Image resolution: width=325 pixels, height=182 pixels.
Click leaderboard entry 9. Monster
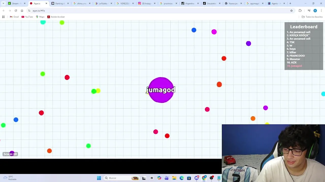pos(294,59)
